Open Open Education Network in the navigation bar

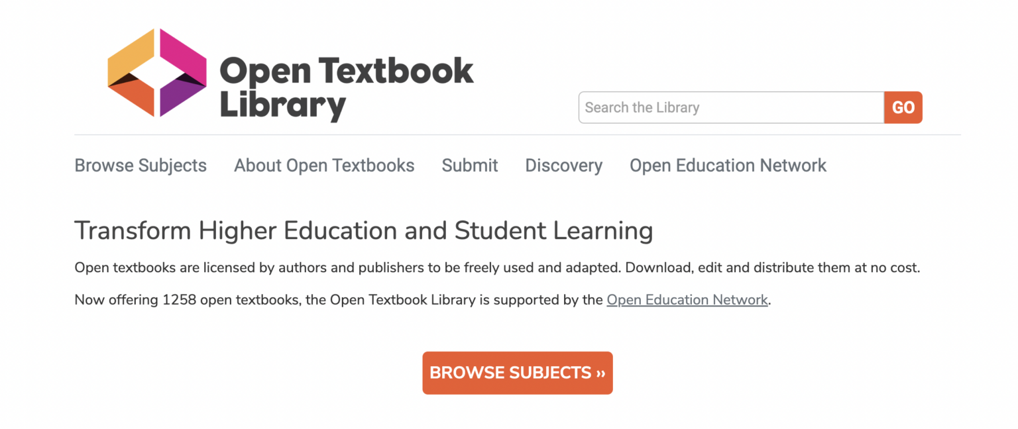click(x=728, y=166)
